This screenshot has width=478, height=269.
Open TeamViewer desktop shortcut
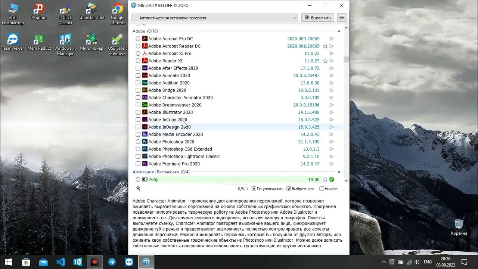[x=13, y=42]
